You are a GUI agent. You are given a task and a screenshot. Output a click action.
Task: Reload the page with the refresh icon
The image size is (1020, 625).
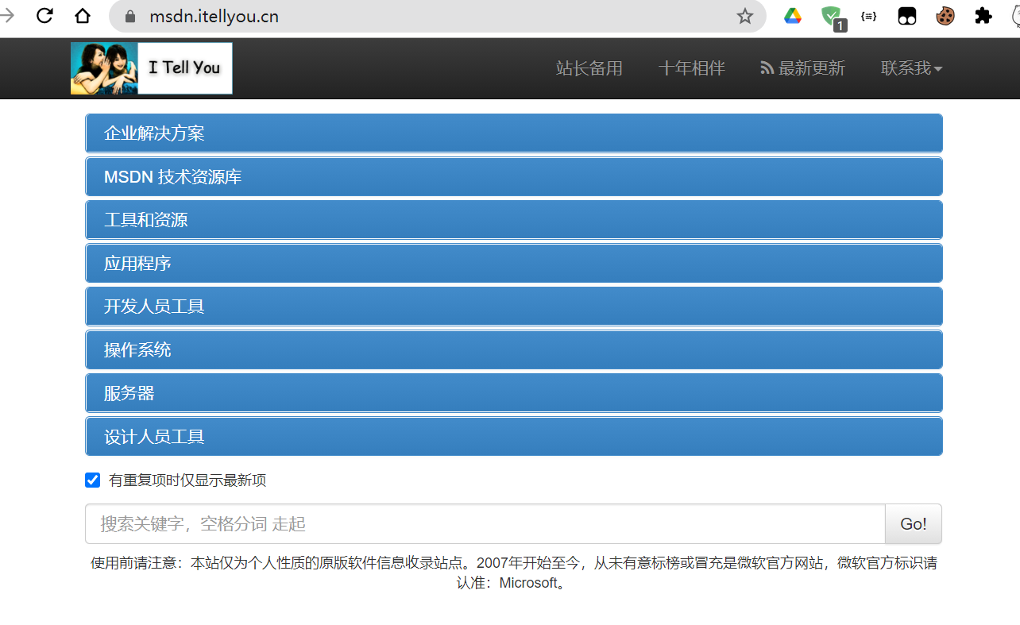click(x=44, y=16)
